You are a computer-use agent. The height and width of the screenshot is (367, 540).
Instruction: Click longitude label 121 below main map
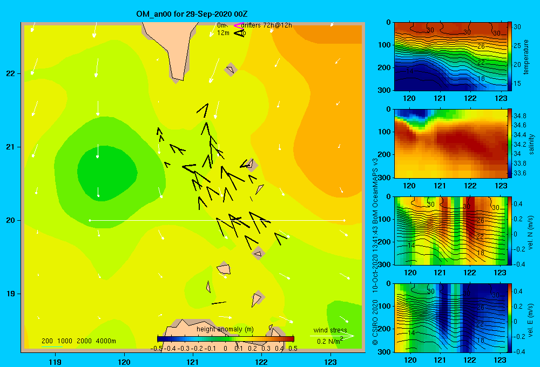(193, 362)
